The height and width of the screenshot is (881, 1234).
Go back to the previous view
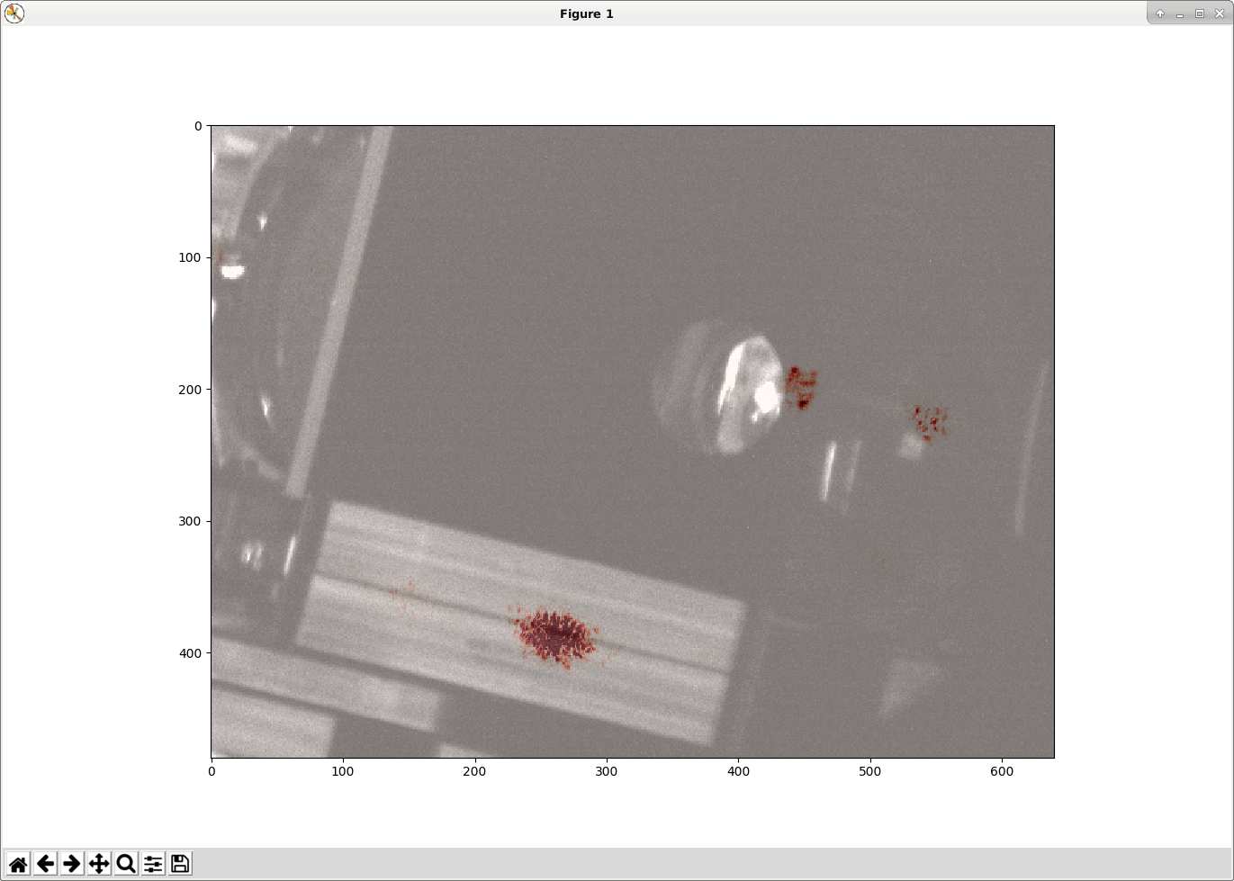click(45, 864)
